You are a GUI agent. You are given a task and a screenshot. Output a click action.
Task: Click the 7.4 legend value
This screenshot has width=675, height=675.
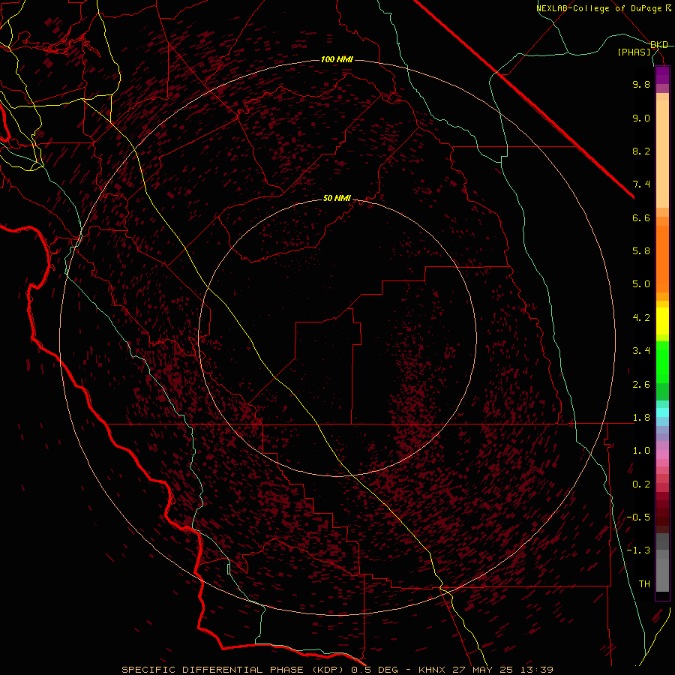(641, 184)
